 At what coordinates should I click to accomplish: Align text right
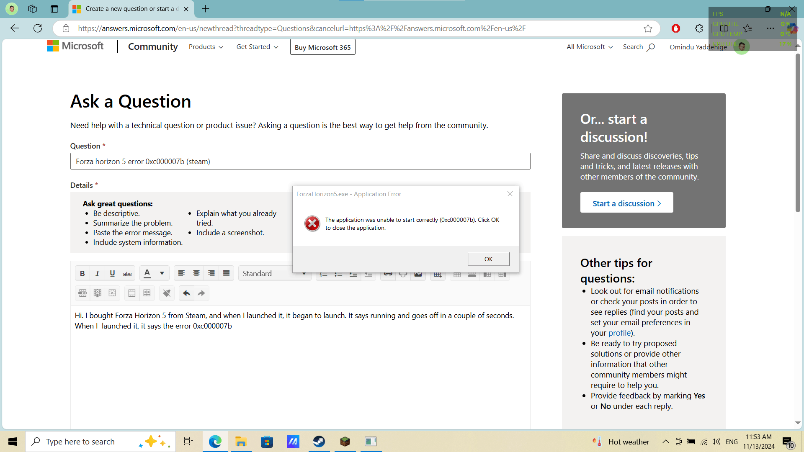[211, 274]
